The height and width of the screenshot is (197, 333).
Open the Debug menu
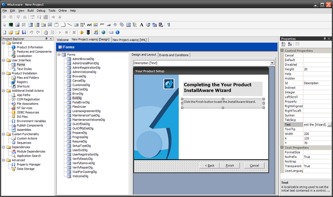pyautogui.click(x=41, y=11)
